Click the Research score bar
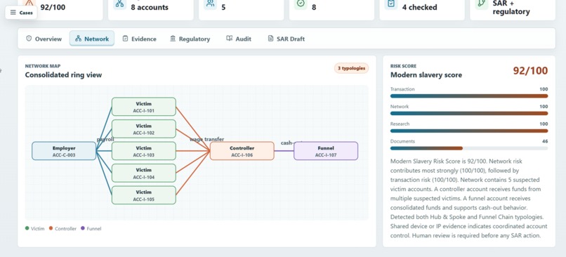 pyautogui.click(x=469, y=131)
